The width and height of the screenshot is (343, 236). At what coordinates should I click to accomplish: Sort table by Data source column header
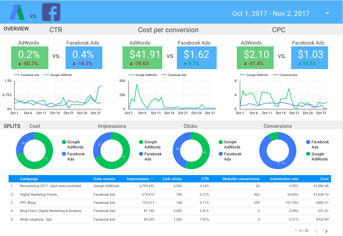pos(104,179)
